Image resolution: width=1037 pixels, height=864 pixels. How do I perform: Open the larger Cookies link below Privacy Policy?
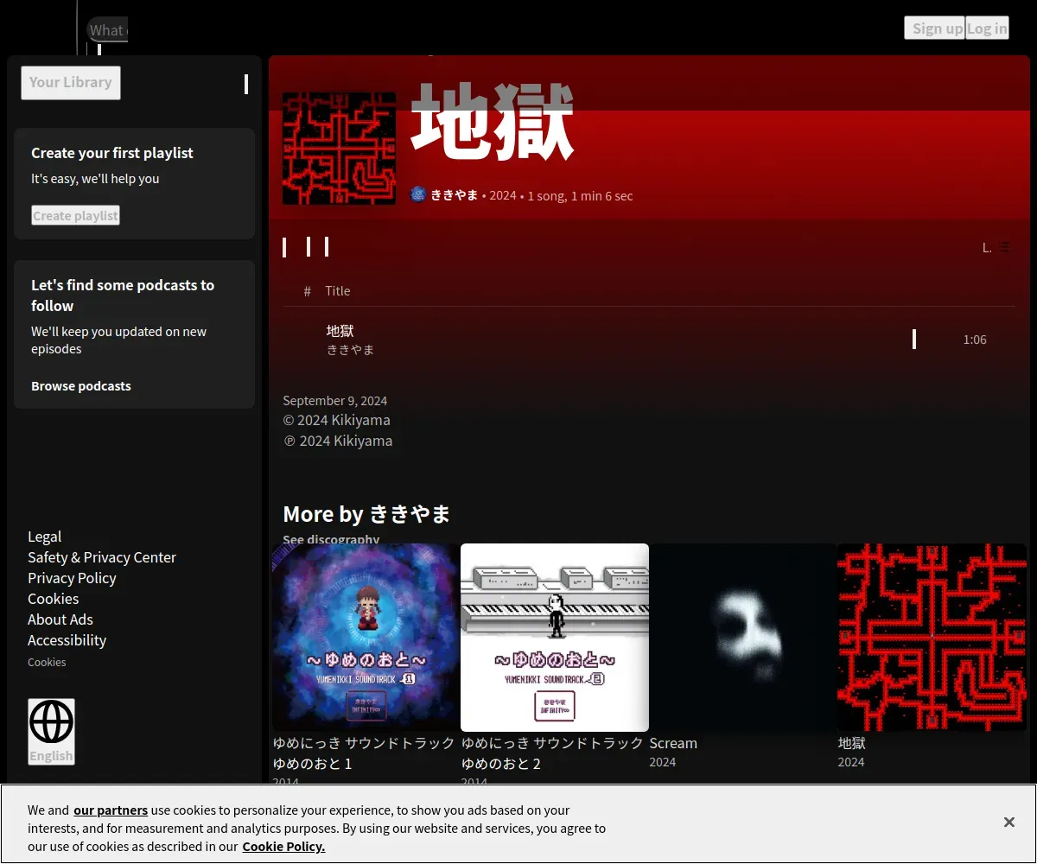[x=53, y=599]
